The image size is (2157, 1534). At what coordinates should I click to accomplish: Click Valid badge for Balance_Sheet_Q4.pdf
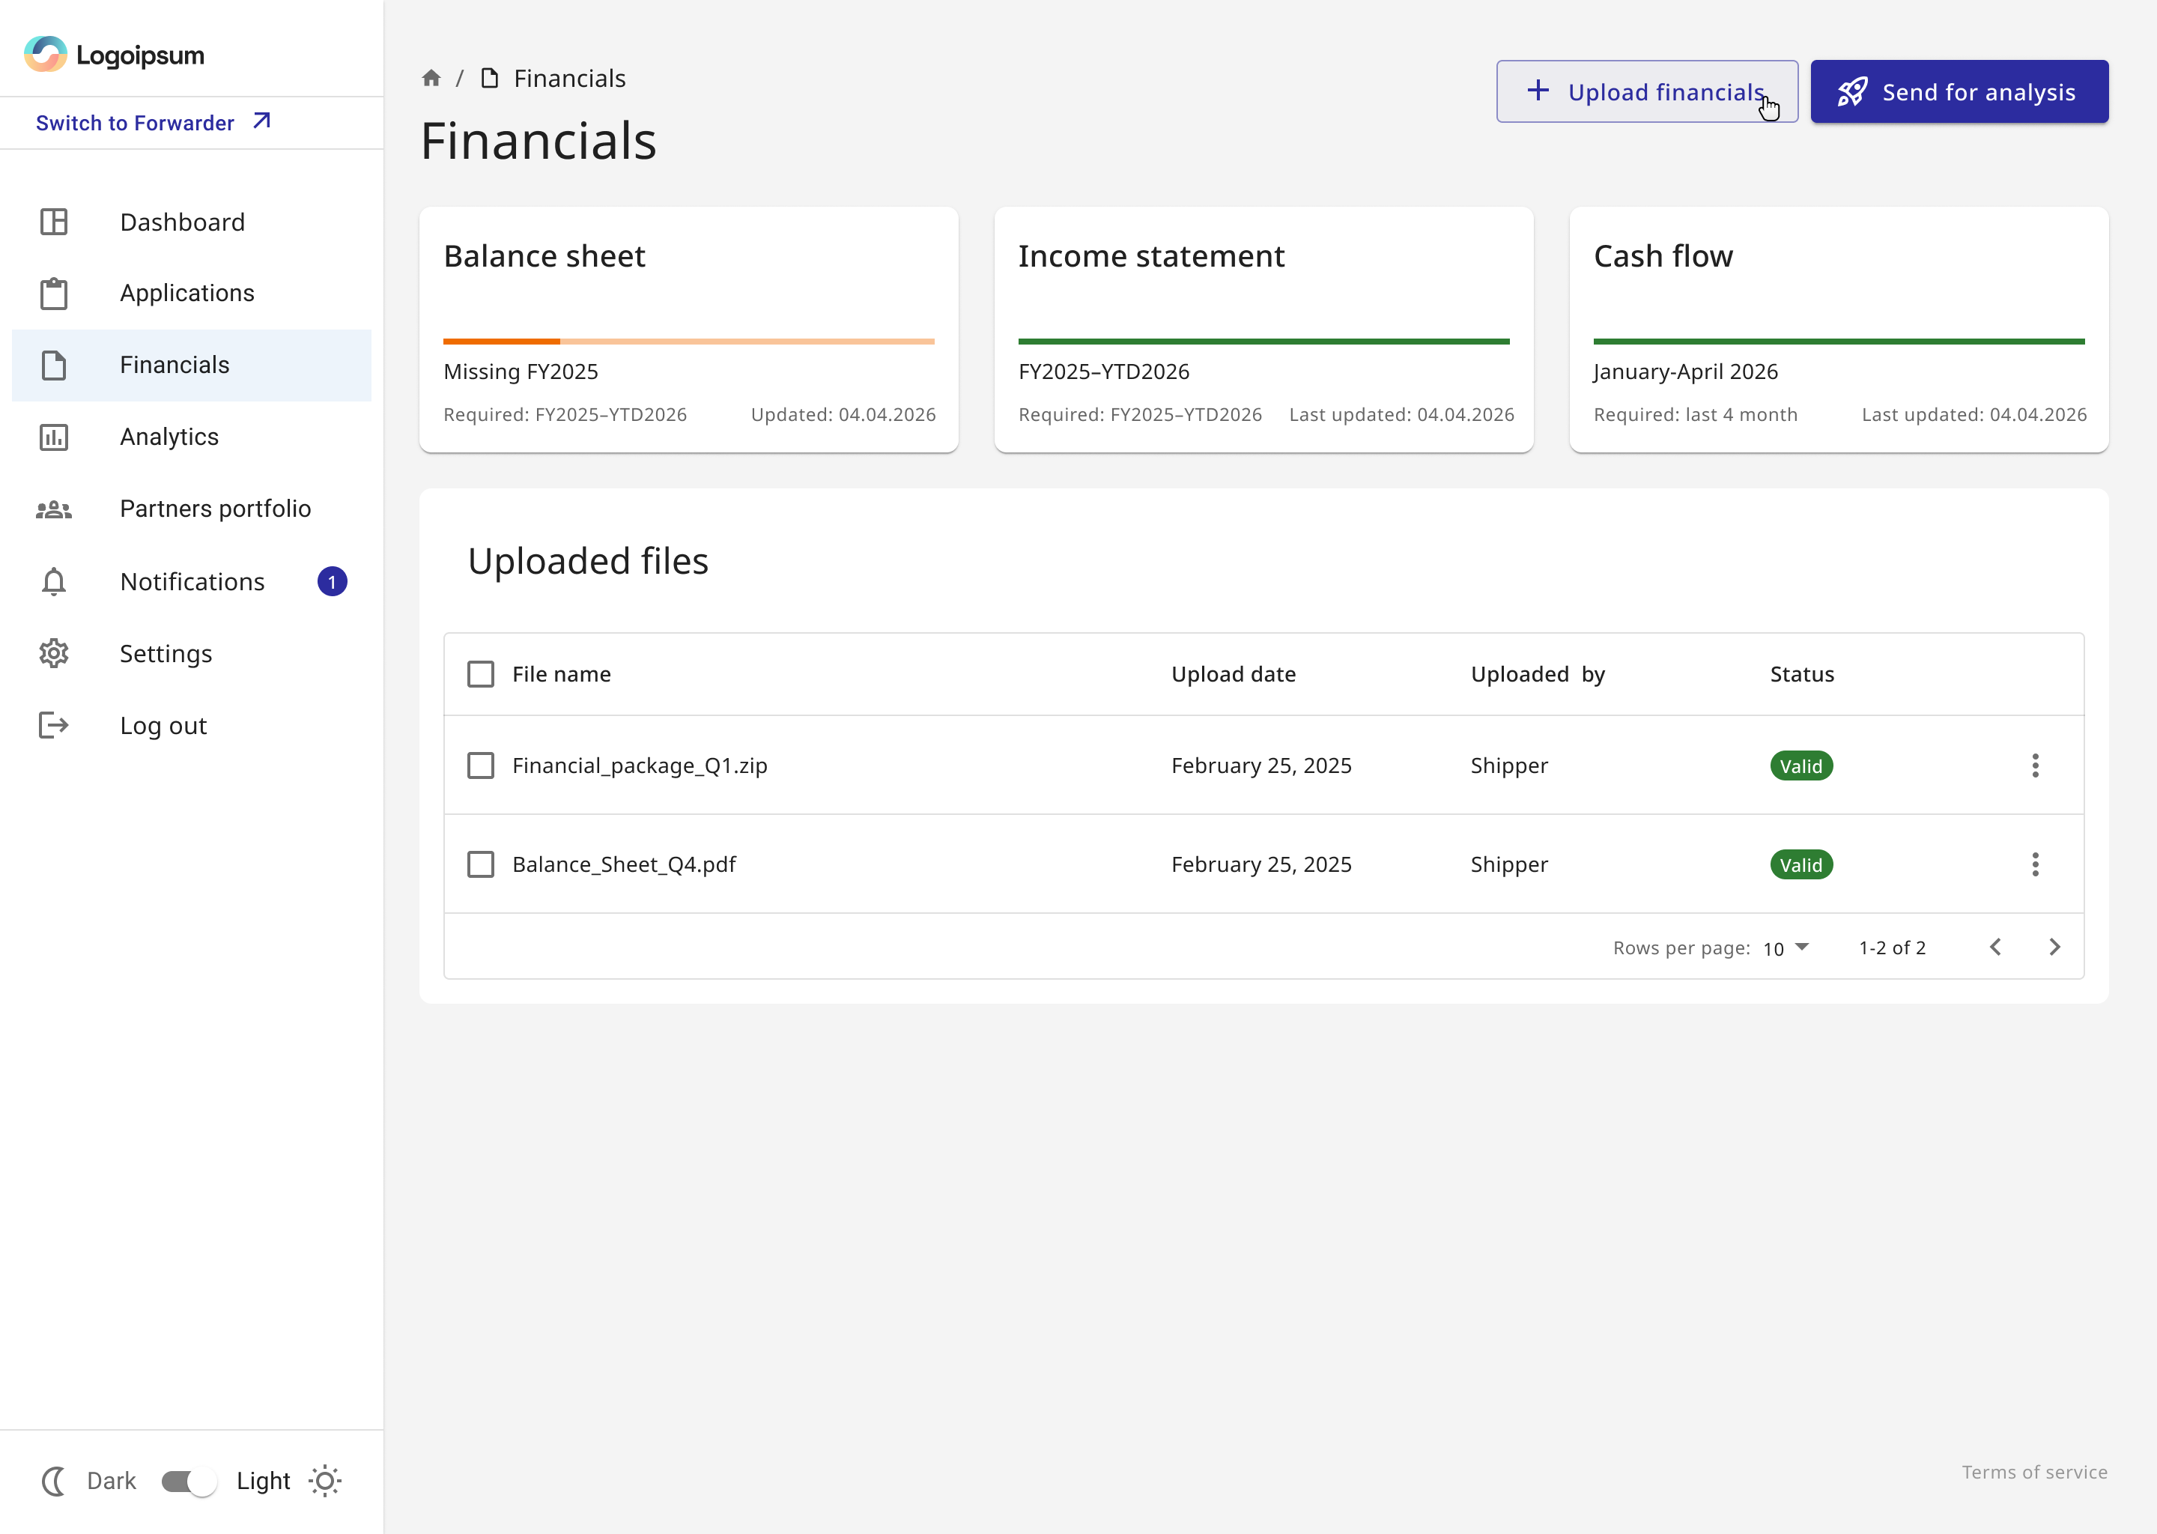pos(1801,865)
